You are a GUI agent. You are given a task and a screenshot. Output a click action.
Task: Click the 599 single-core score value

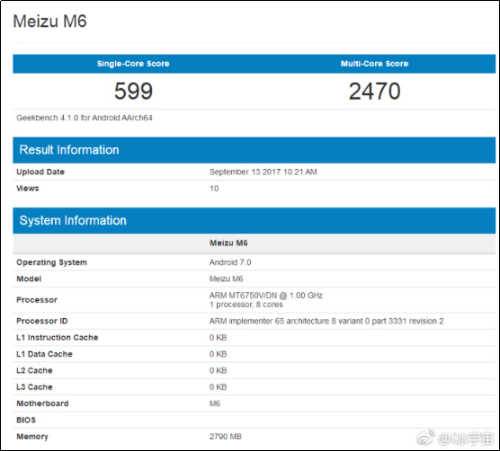134,91
